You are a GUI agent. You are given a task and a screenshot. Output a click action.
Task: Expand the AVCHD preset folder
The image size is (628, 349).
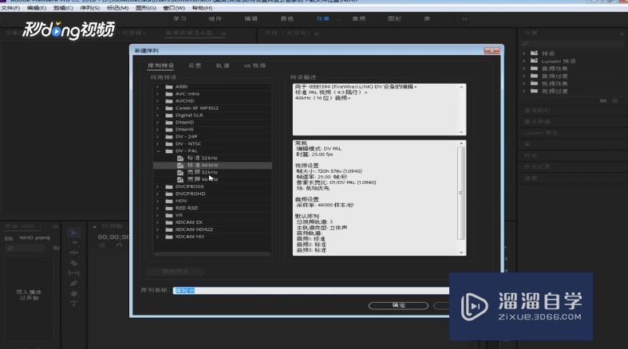157,101
